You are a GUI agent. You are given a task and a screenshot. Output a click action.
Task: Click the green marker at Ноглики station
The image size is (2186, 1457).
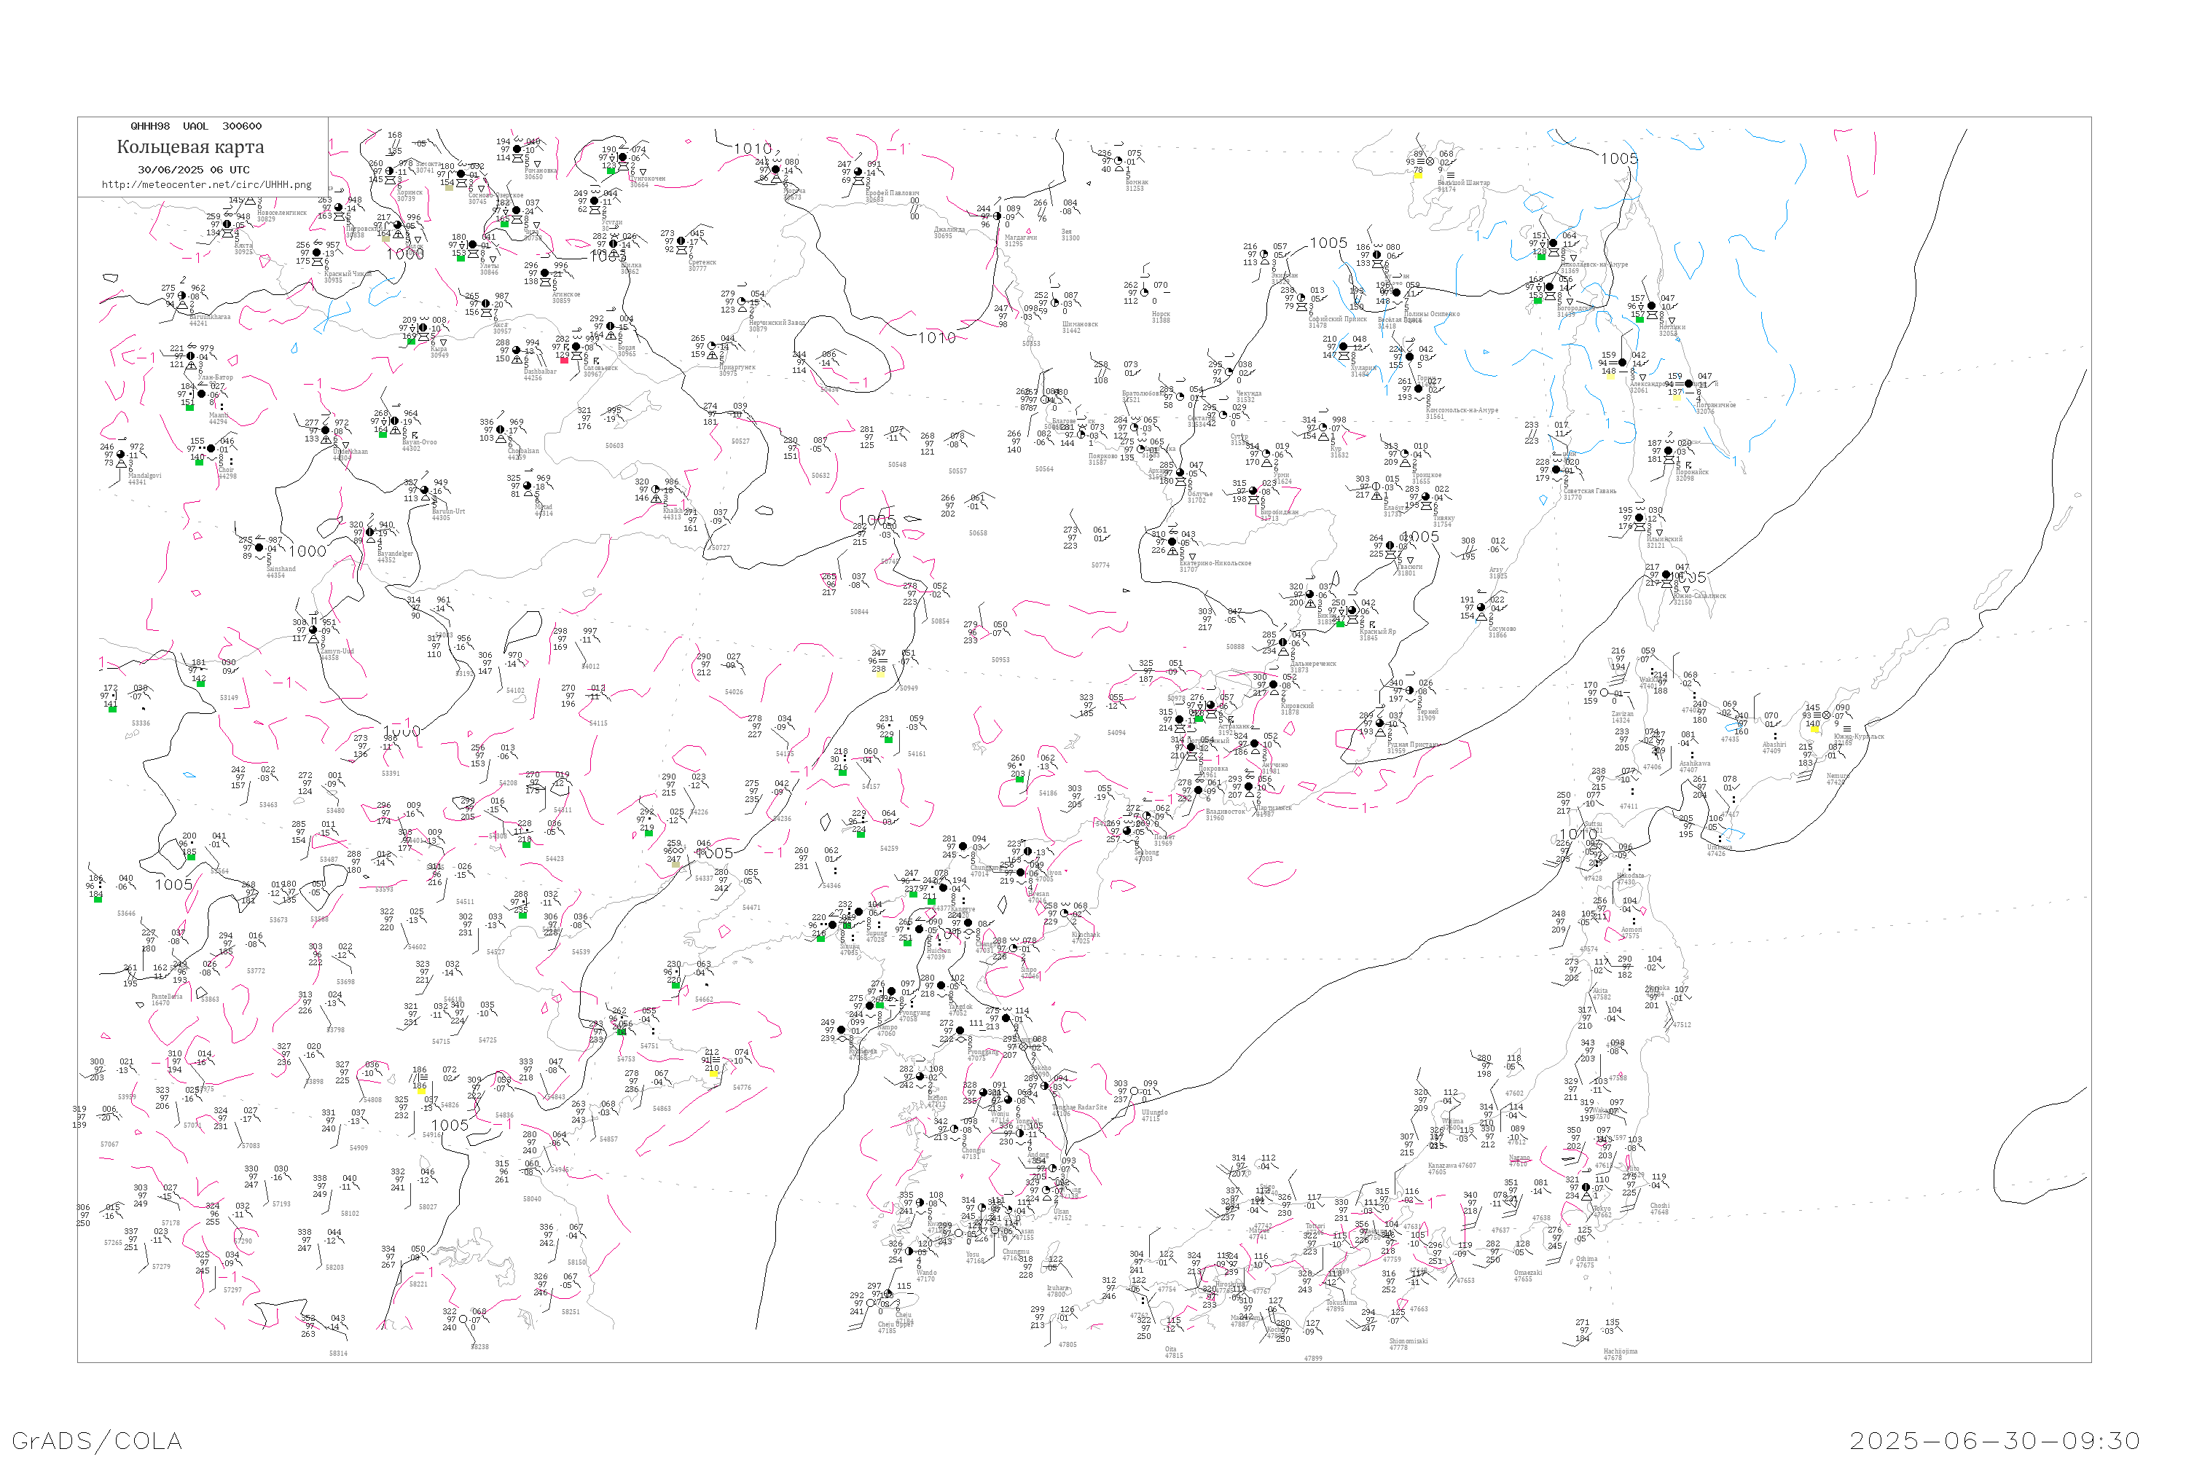(x=1640, y=319)
